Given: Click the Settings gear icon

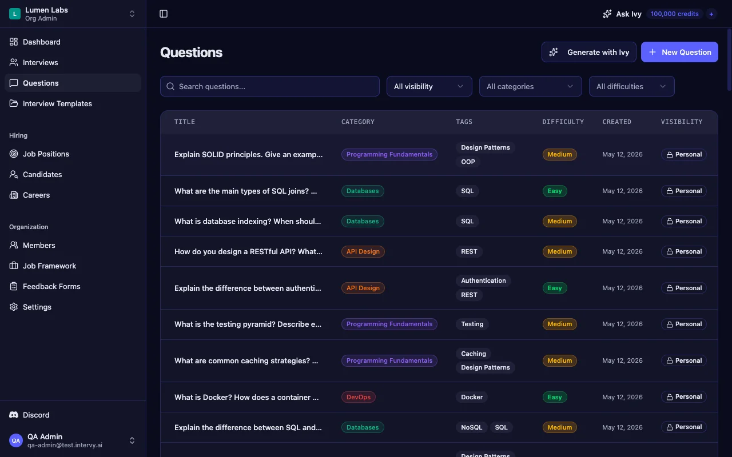Looking at the screenshot, I should (x=14, y=307).
